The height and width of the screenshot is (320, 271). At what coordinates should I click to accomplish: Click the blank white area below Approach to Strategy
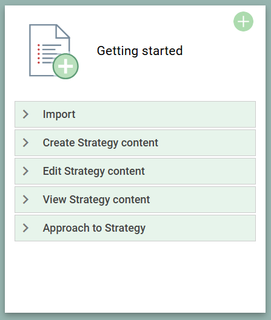135,276
